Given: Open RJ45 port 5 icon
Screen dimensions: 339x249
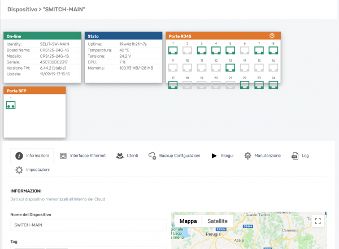Looking at the screenshot, I should 231,50.
